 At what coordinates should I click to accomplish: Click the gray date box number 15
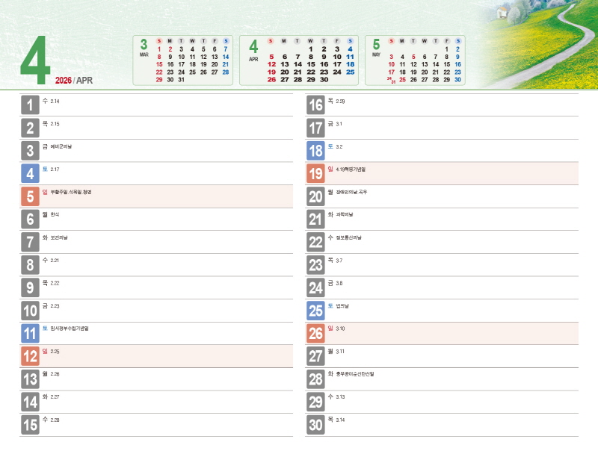point(30,425)
